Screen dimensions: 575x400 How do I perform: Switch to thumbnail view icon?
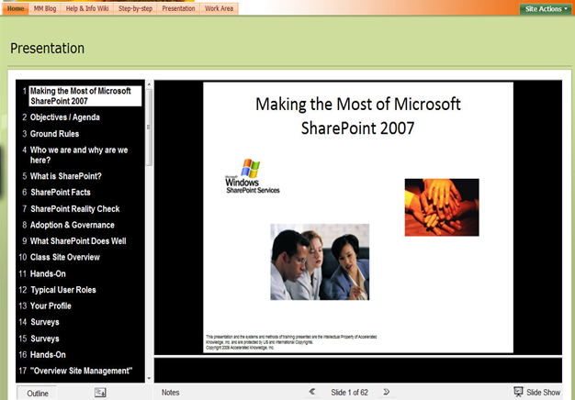(x=100, y=393)
